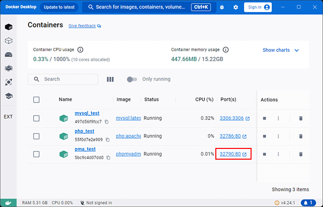Viewport: 323px width, 207px height.
Task: Click the containers Search field
Action: (63, 80)
